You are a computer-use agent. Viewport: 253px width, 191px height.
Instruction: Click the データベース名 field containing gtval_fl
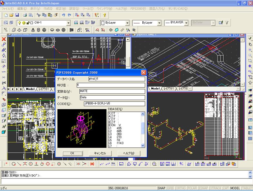pos(117,79)
